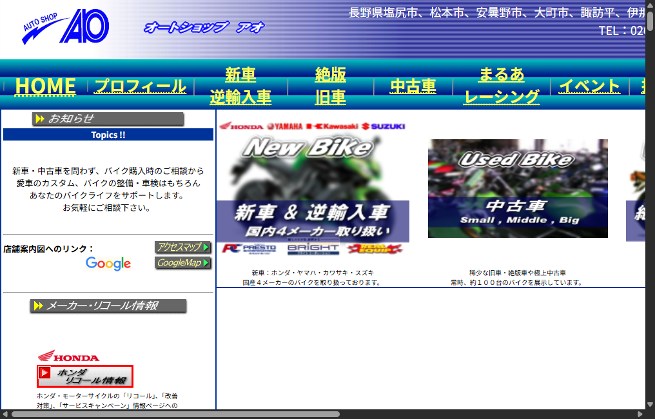Open the GoogleMap button

182,263
